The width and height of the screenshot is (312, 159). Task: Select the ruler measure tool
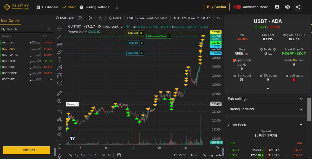pyautogui.click(x=60, y=93)
